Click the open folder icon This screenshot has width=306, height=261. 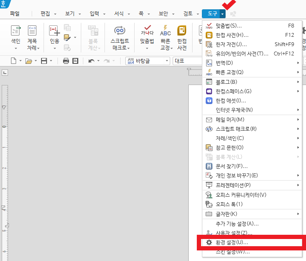click(x=29, y=61)
